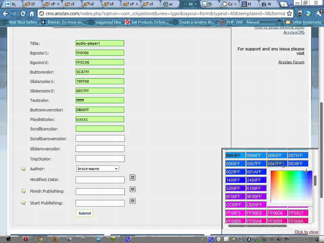
Task: Click the Scrollbarovercolor input field
Action: [x=100, y=138]
